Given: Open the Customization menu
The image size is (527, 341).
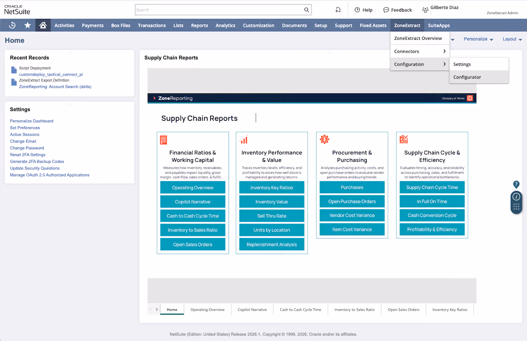Looking at the screenshot, I should [x=258, y=25].
